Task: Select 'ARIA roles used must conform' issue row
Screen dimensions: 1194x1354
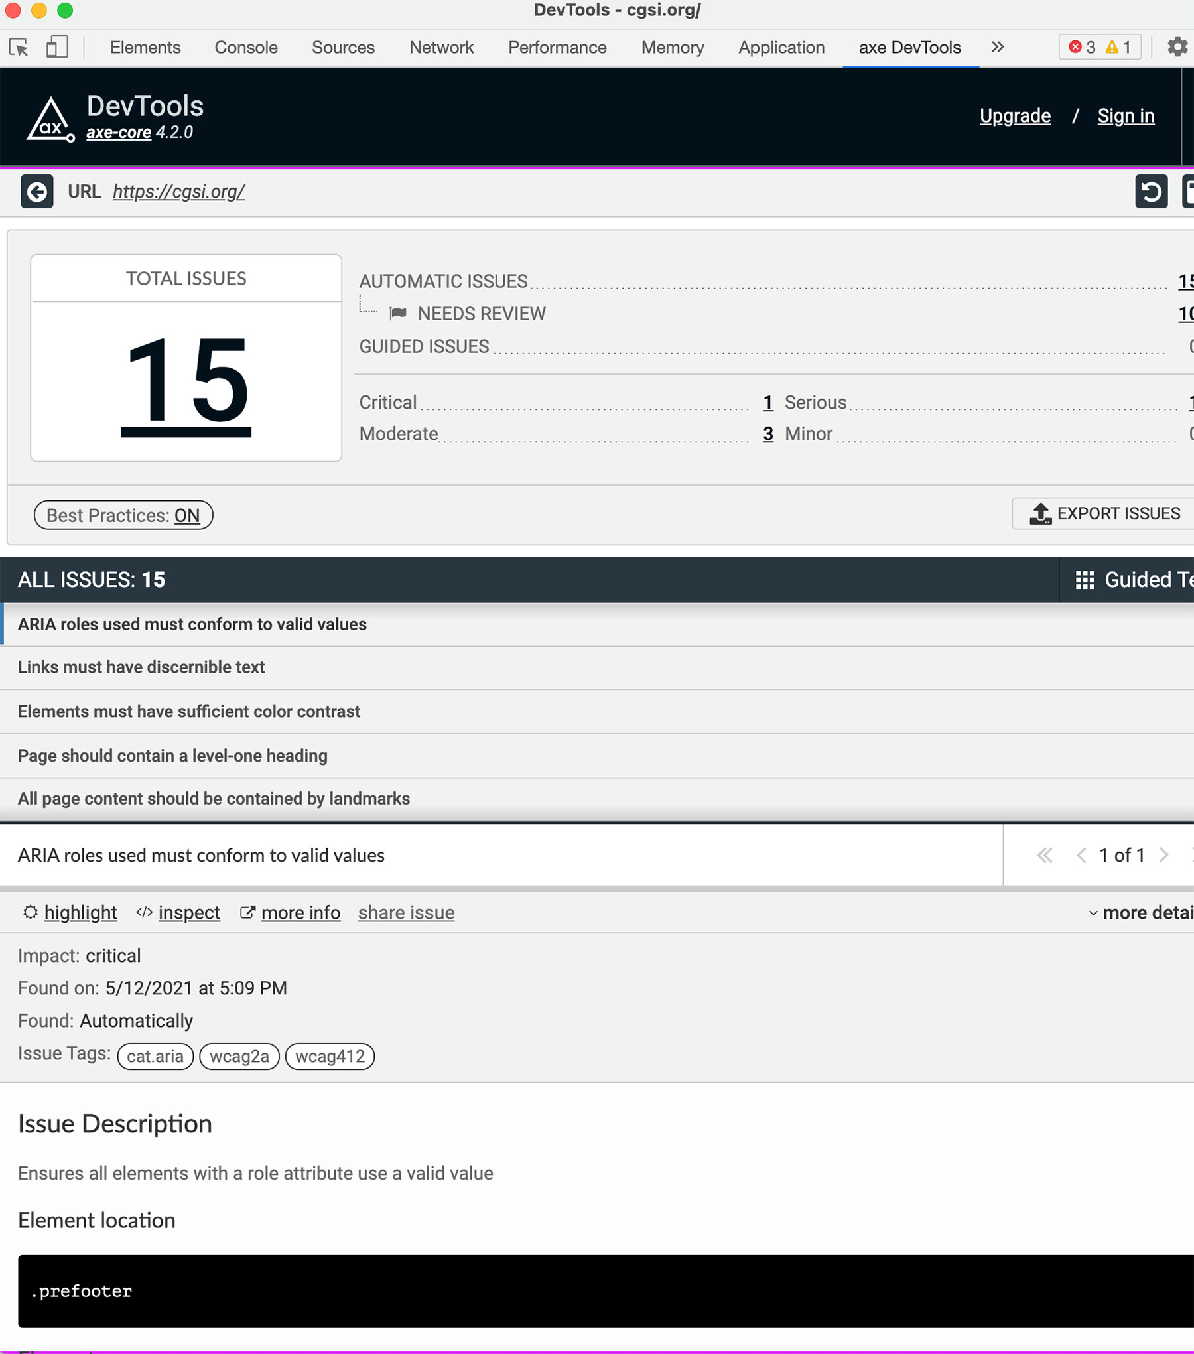Action: 597,624
